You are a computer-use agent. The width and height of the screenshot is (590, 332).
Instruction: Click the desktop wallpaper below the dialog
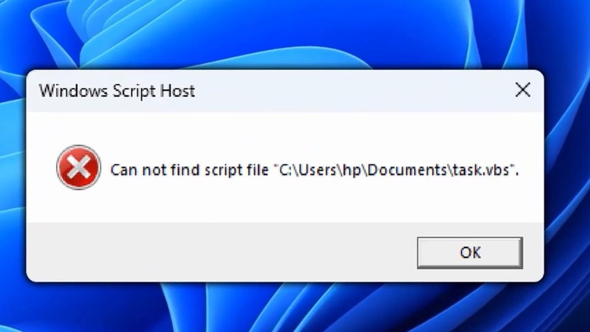click(293, 307)
